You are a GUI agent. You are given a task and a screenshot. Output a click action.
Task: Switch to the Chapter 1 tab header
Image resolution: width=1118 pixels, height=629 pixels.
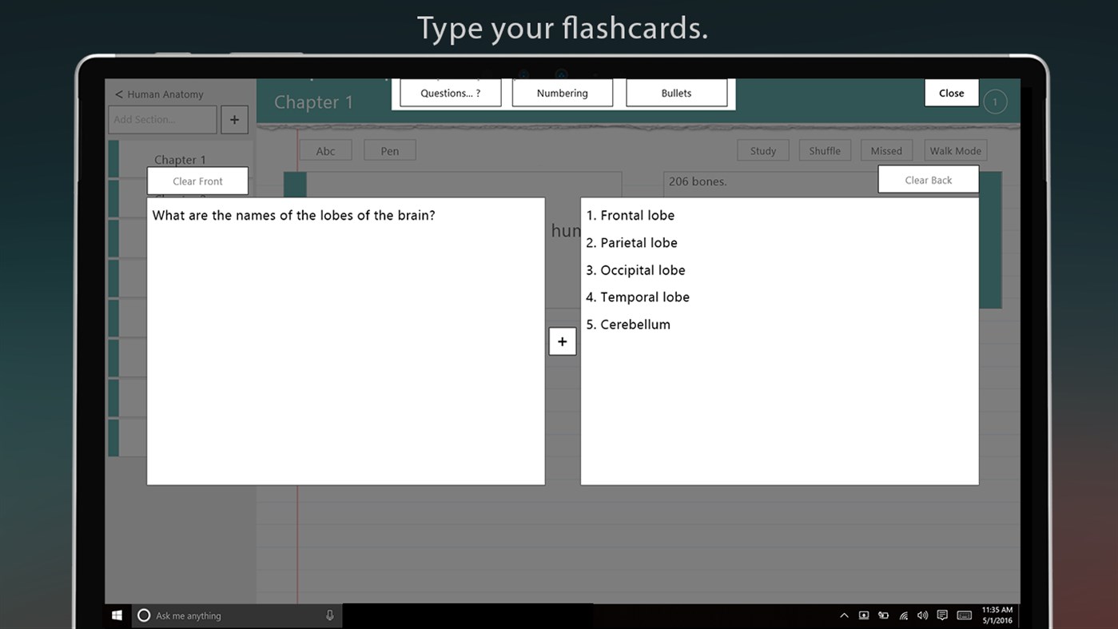pyautogui.click(x=313, y=102)
